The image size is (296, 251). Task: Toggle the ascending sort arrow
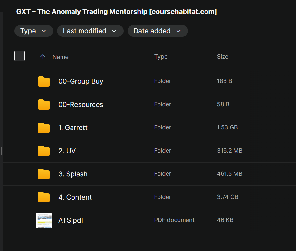click(x=43, y=57)
